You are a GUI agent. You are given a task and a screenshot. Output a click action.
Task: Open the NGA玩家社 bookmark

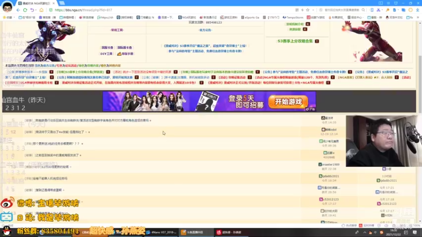(187, 17)
